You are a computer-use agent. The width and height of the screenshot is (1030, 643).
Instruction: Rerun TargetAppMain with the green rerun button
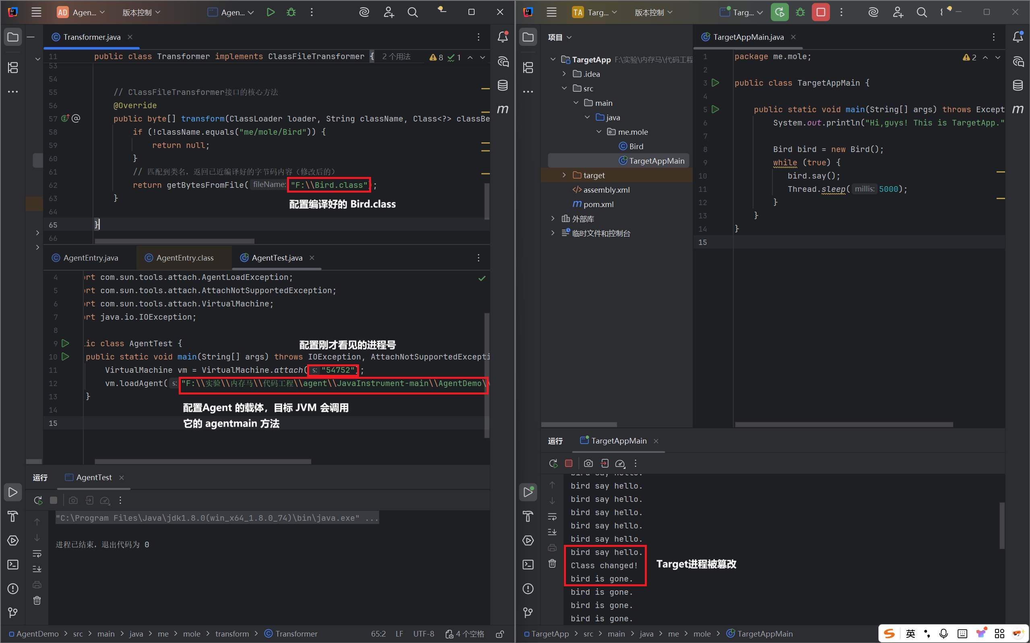point(779,12)
